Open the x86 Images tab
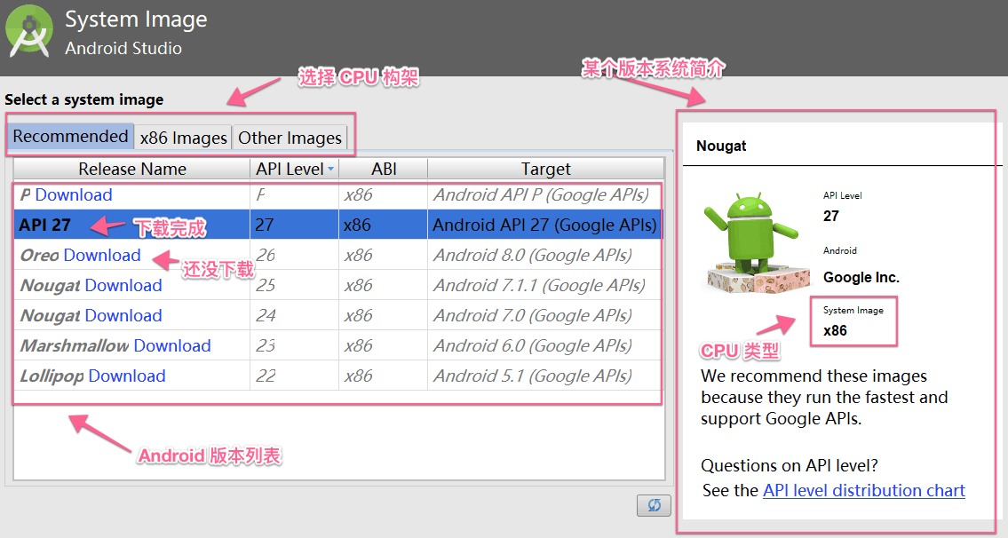 tap(183, 138)
